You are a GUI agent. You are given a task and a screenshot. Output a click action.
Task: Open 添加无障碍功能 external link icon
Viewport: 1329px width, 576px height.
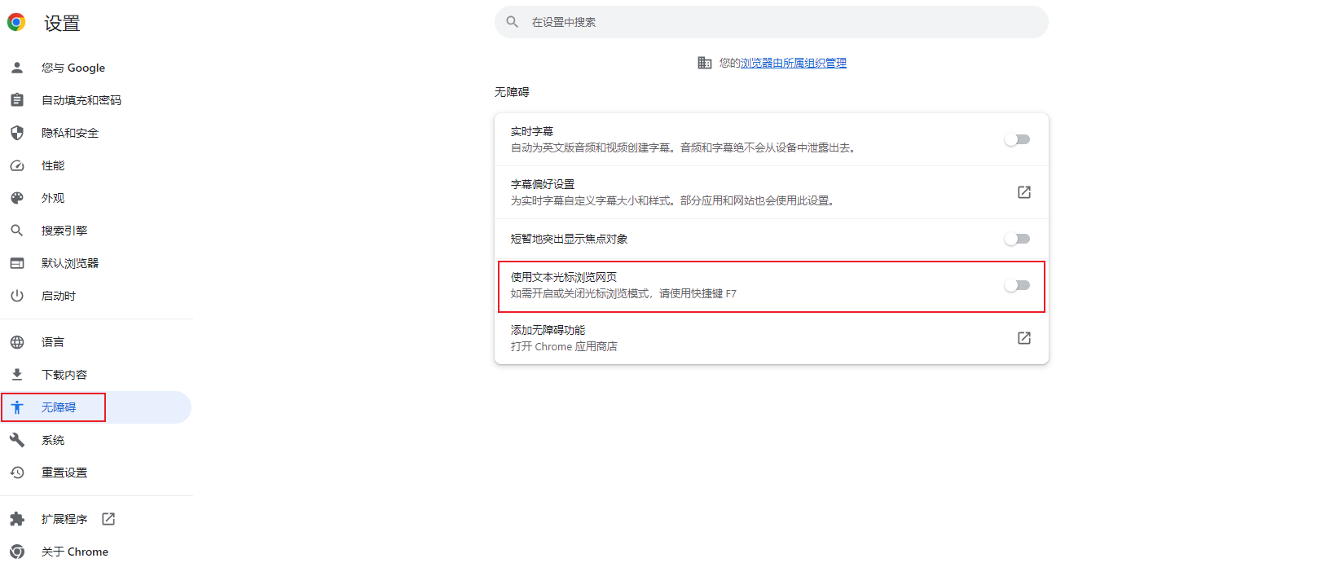pos(1024,338)
